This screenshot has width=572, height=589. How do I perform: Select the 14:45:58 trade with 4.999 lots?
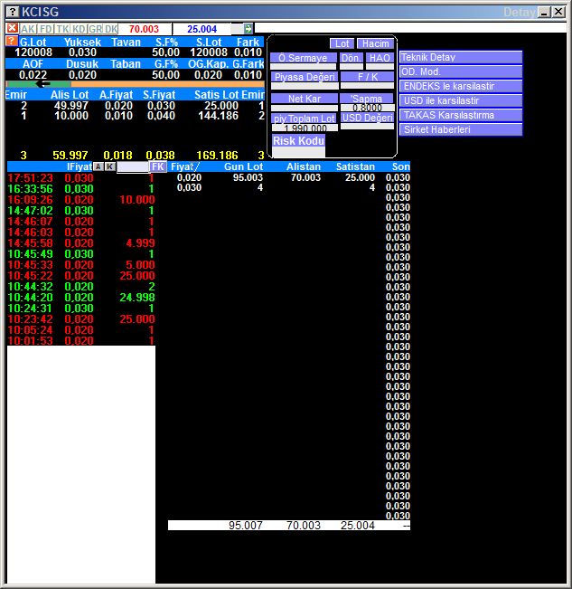click(81, 243)
